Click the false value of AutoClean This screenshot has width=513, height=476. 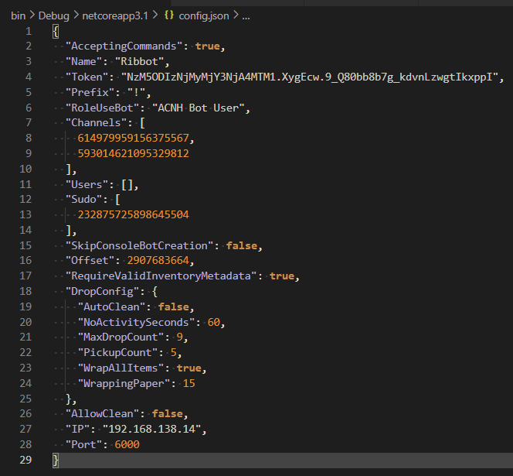tap(173, 307)
